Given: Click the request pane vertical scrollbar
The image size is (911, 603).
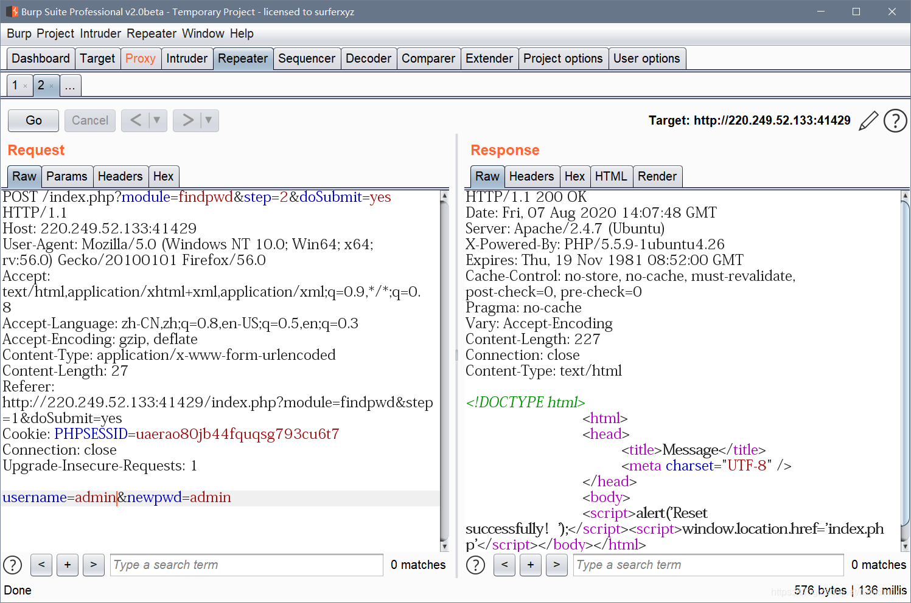Looking at the screenshot, I should (444, 371).
